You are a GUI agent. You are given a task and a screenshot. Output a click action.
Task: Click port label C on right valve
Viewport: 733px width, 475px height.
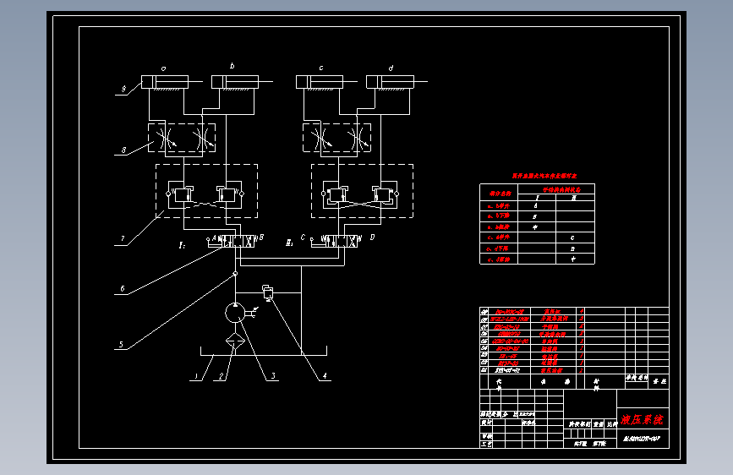(x=303, y=237)
